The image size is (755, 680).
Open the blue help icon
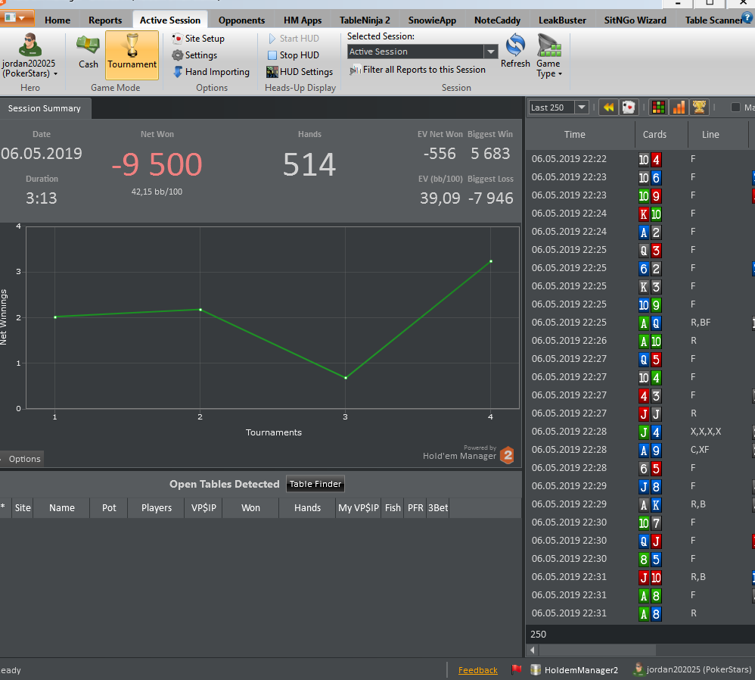[x=747, y=18]
